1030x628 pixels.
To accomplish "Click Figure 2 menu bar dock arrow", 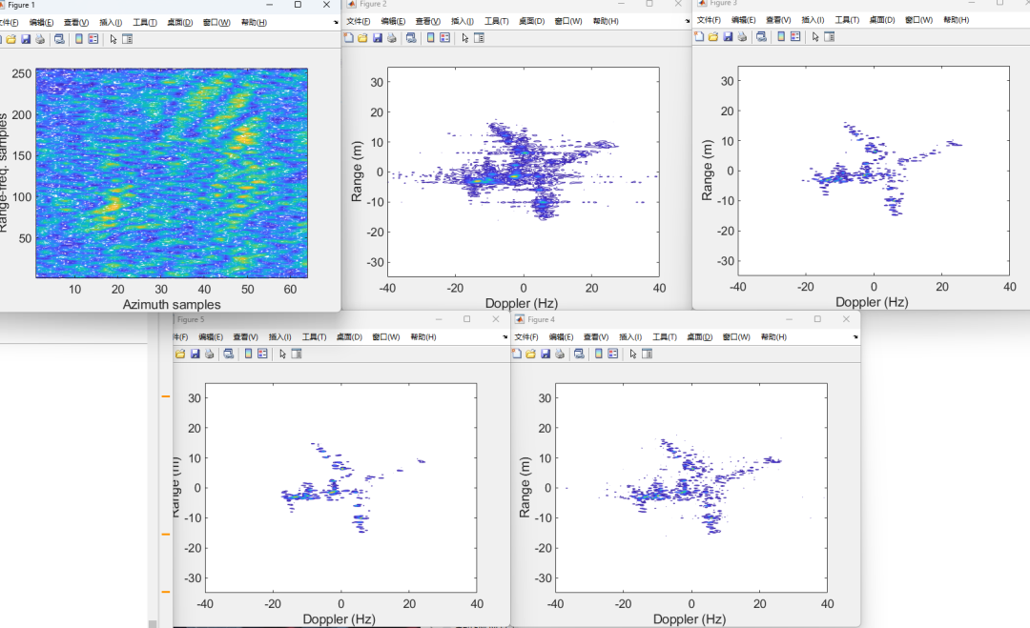I will [x=687, y=21].
